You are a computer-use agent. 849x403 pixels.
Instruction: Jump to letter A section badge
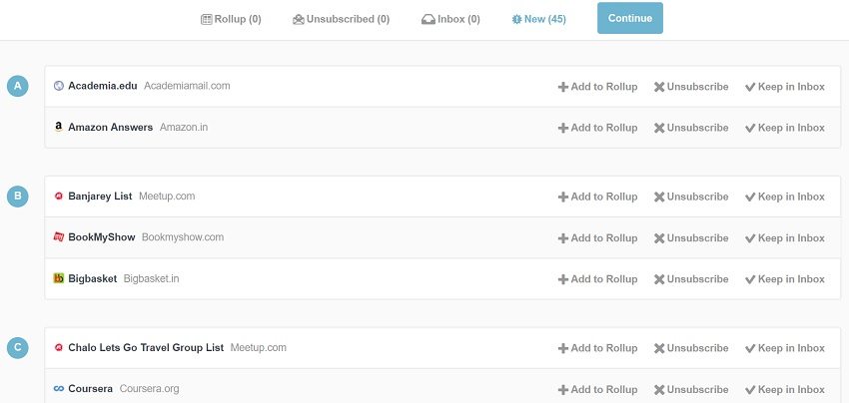pyautogui.click(x=17, y=86)
